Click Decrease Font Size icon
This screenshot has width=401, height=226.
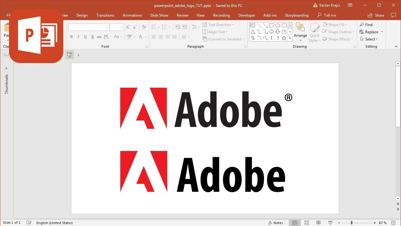click(x=135, y=27)
